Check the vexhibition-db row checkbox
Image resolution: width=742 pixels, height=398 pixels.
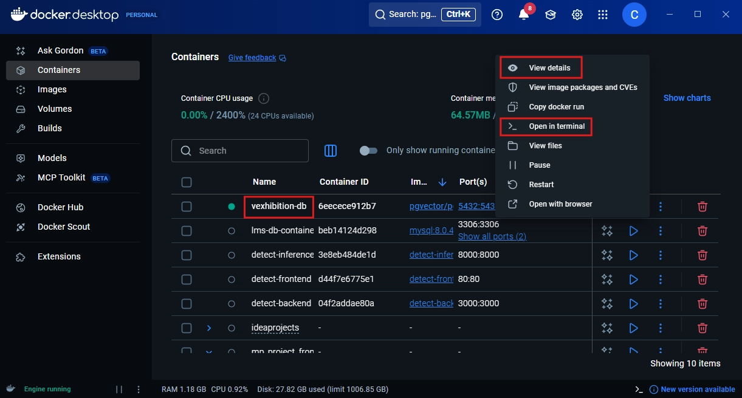[x=187, y=207]
